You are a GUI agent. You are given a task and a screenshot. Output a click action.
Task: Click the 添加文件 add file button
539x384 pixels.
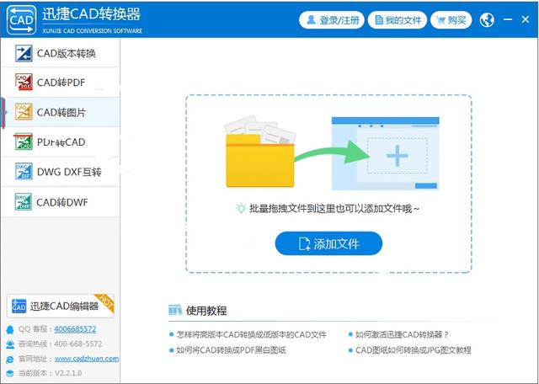pyautogui.click(x=328, y=243)
